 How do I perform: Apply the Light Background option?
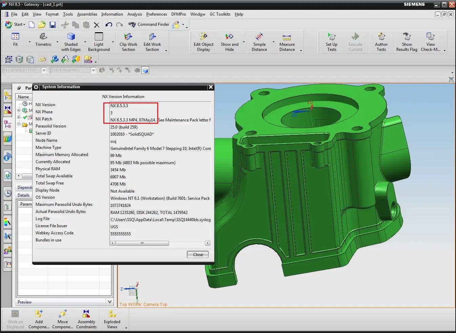99,42
